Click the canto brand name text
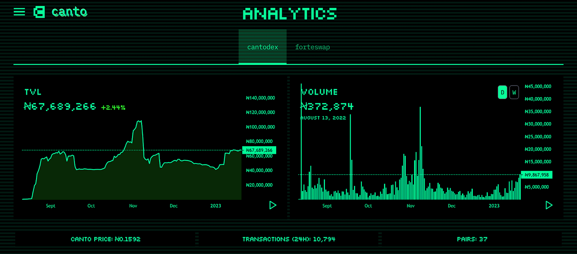Image resolution: width=577 pixels, height=254 pixels. (69, 12)
